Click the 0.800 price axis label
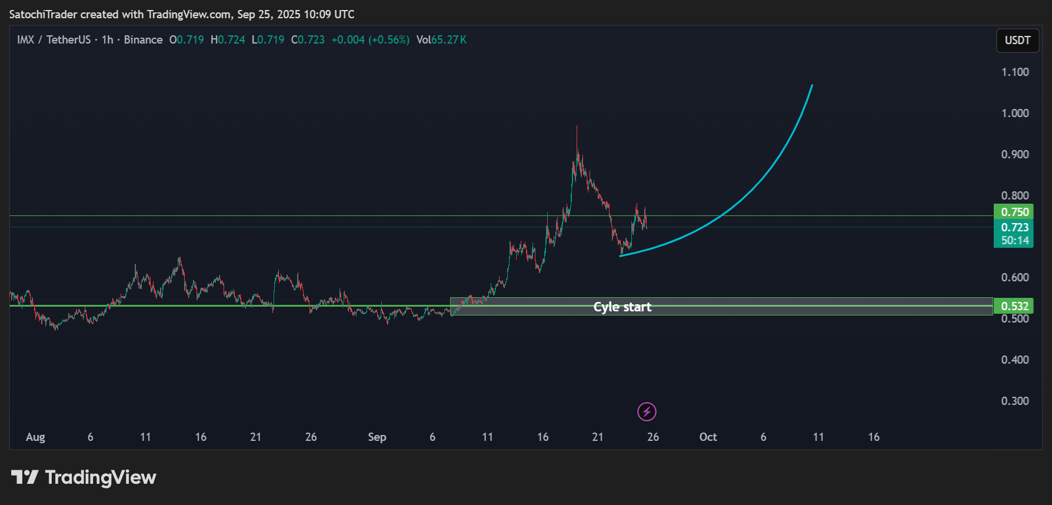 tap(1015, 195)
